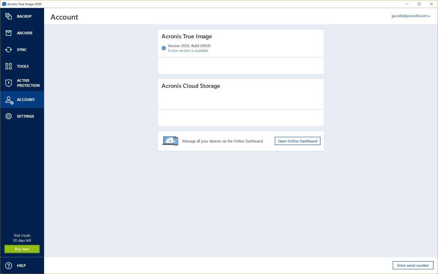Click the '30 days left' text

click(x=22, y=240)
